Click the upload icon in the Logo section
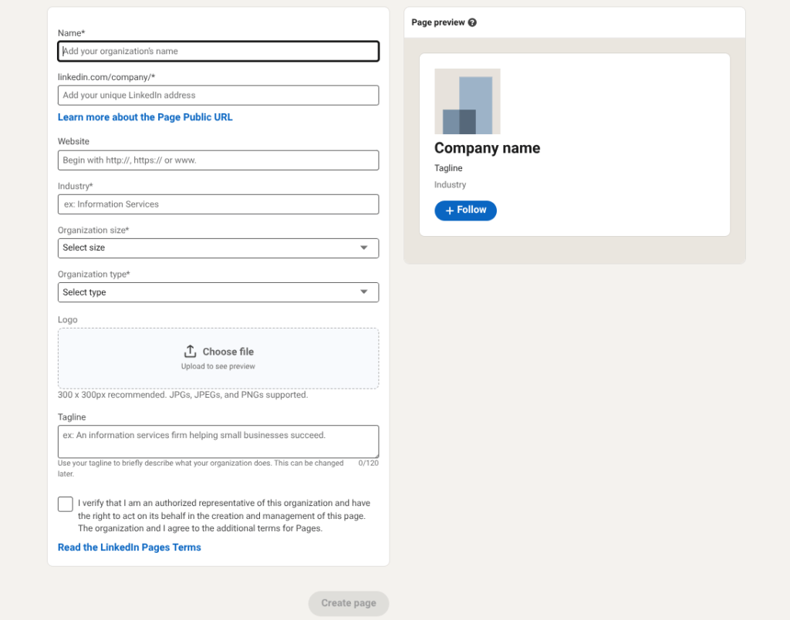Image resolution: width=790 pixels, height=620 pixels. pyautogui.click(x=191, y=350)
